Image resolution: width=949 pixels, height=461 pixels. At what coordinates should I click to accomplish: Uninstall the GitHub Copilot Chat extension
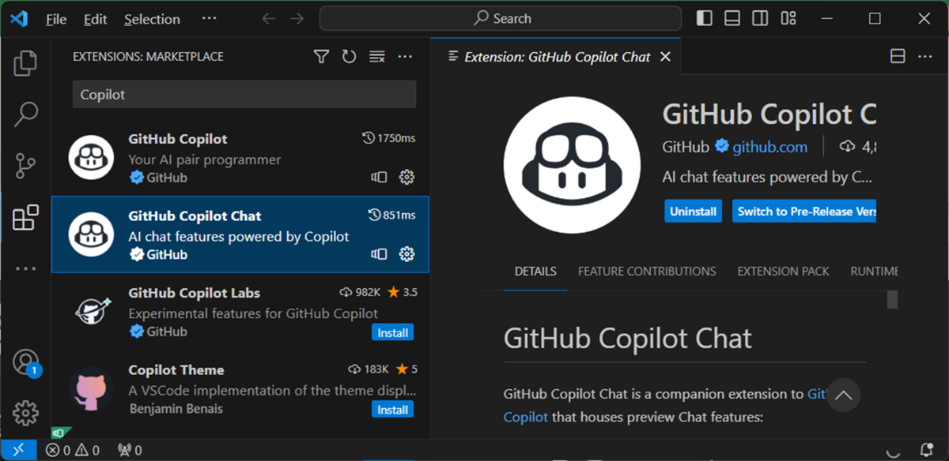click(x=693, y=212)
